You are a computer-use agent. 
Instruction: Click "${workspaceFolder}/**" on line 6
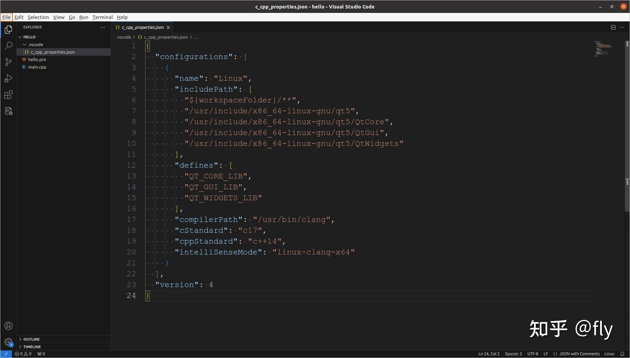tap(240, 100)
